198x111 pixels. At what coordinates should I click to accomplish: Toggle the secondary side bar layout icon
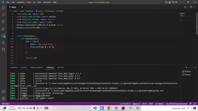(x=173, y=2)
